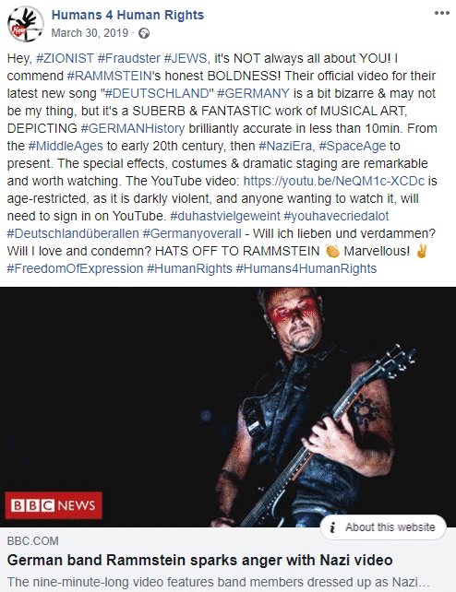Click the info icon on About this website
The image size is (456, 592).
pyautogui.click(x=332, y=527)
